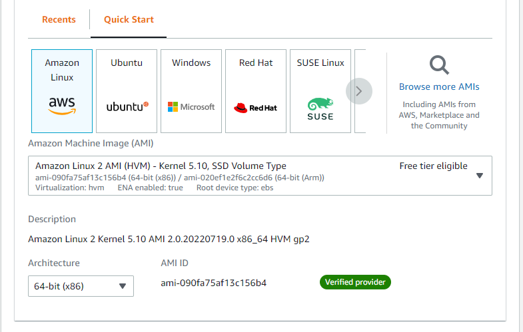Select the Amazon Linux AMI tile
This screenshot has width=523, height=332.
click(62, 91)
